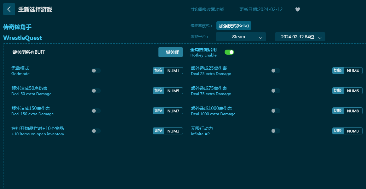Click 切换 button for NUM1 hotkey

(158, 71)
